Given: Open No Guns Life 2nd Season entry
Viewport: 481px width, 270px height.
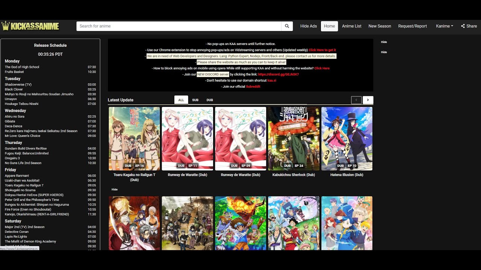Looking at the screenshot, I should click(x=23, y=163).
